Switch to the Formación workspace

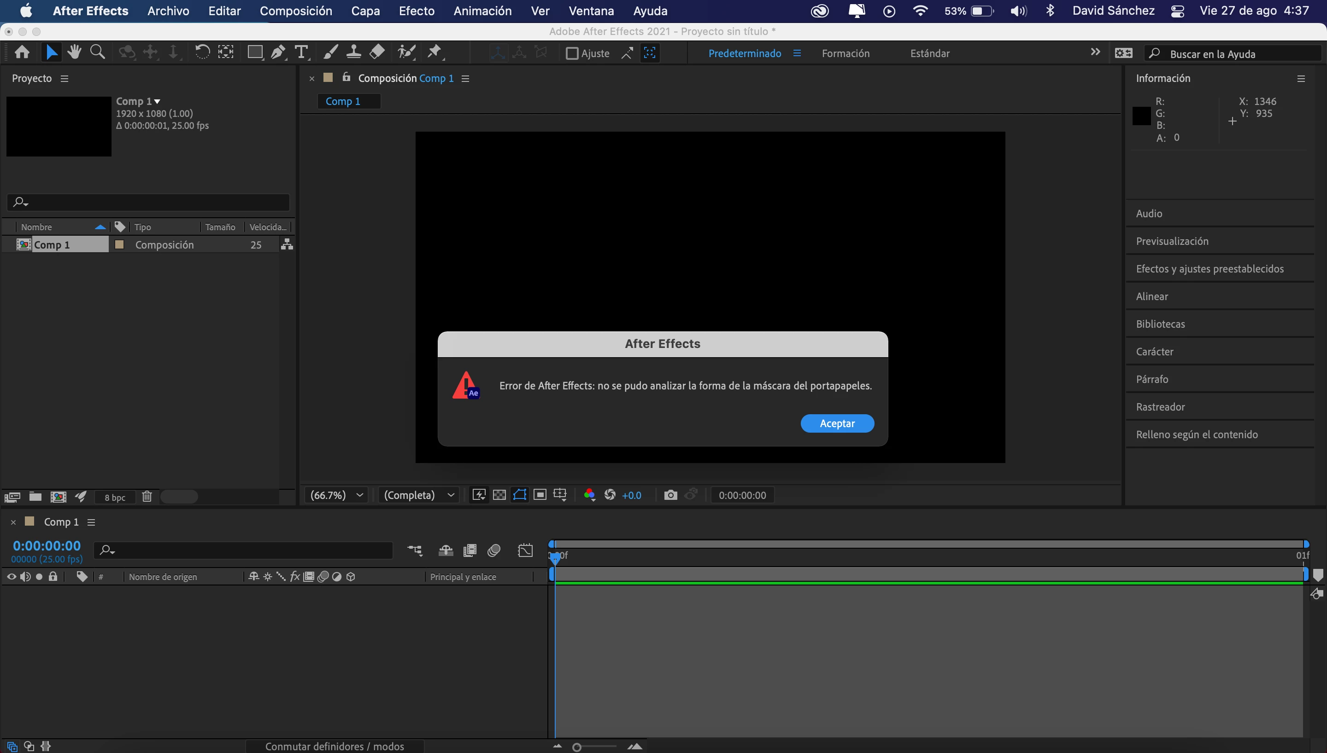pyautogui.click(x=845, y=53)
